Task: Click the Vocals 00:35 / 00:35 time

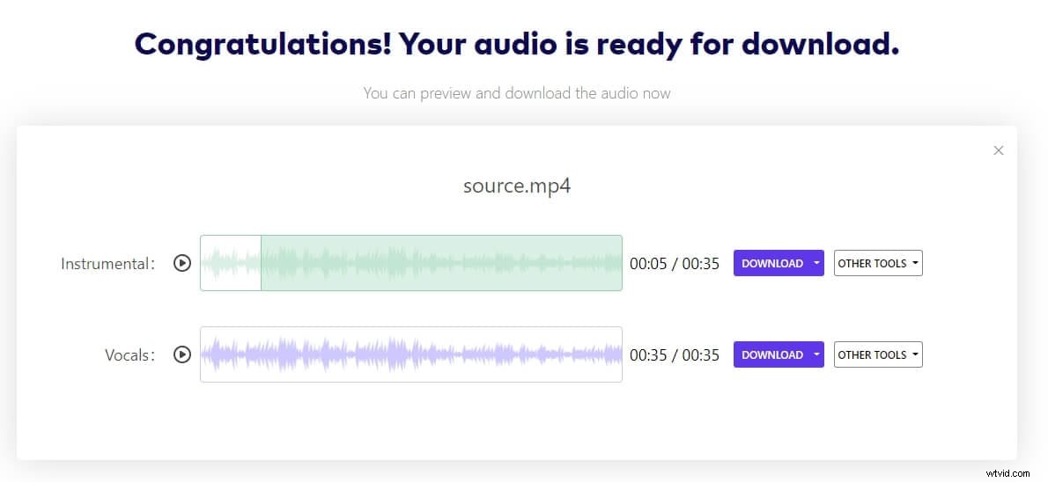Action: pos(675,355)
